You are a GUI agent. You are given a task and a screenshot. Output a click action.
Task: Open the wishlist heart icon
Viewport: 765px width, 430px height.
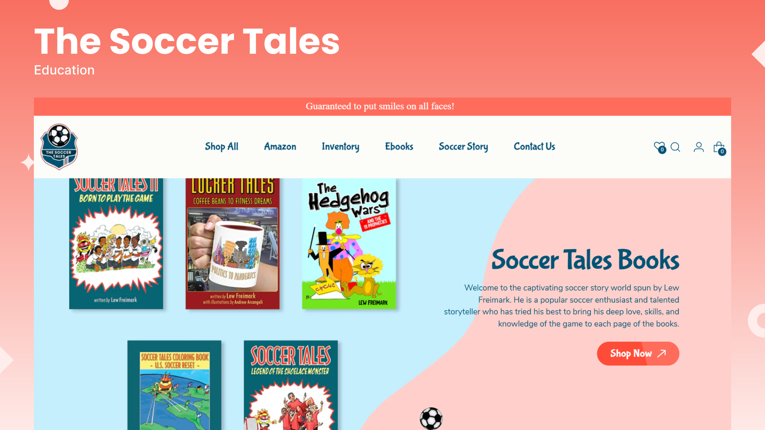click(x=659, y=147)
